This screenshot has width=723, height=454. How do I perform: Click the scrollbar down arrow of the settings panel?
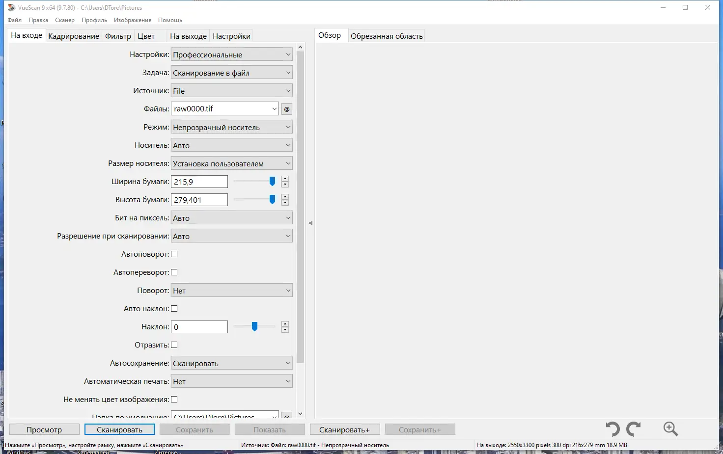point(300,413)
